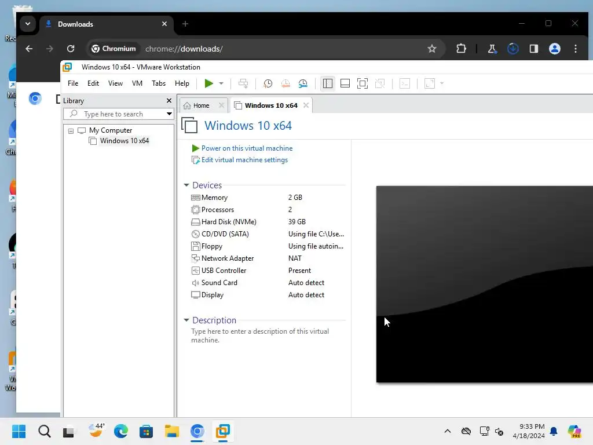Click the VM screen preview thumbnail
The width and height of the screenshot is (593, 445).
tap(485, 284)
